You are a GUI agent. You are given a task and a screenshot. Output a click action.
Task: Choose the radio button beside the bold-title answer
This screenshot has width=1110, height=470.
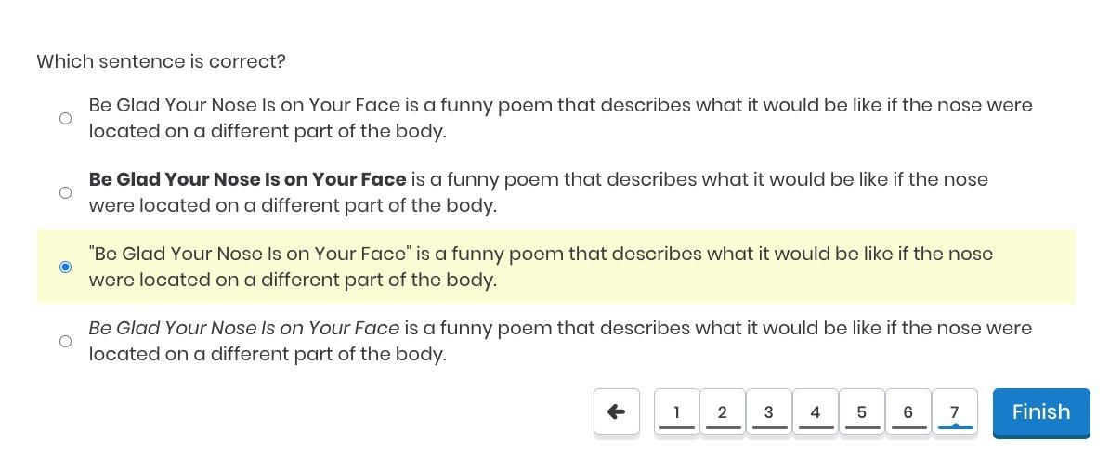65,192
